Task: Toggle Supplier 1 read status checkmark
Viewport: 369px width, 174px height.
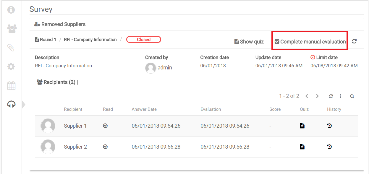Action: (105, 126)
